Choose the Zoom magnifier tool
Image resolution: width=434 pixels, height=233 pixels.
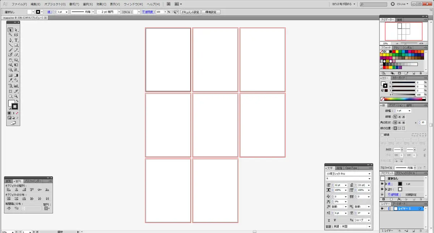[x=16, y=96]
